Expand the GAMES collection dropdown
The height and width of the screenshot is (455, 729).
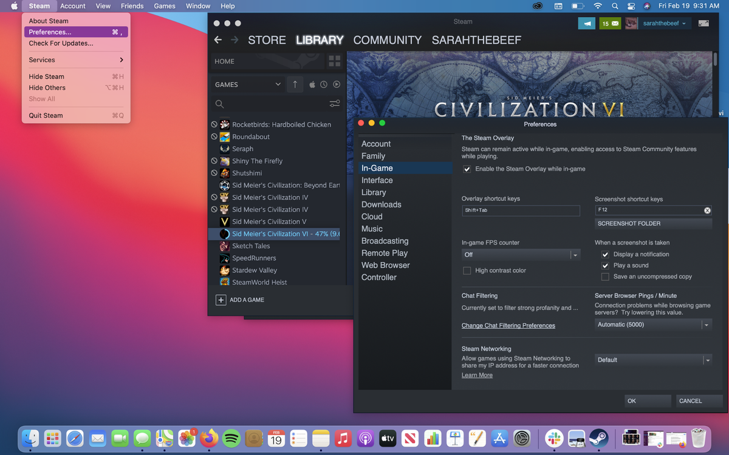click(x=278, y=84)
